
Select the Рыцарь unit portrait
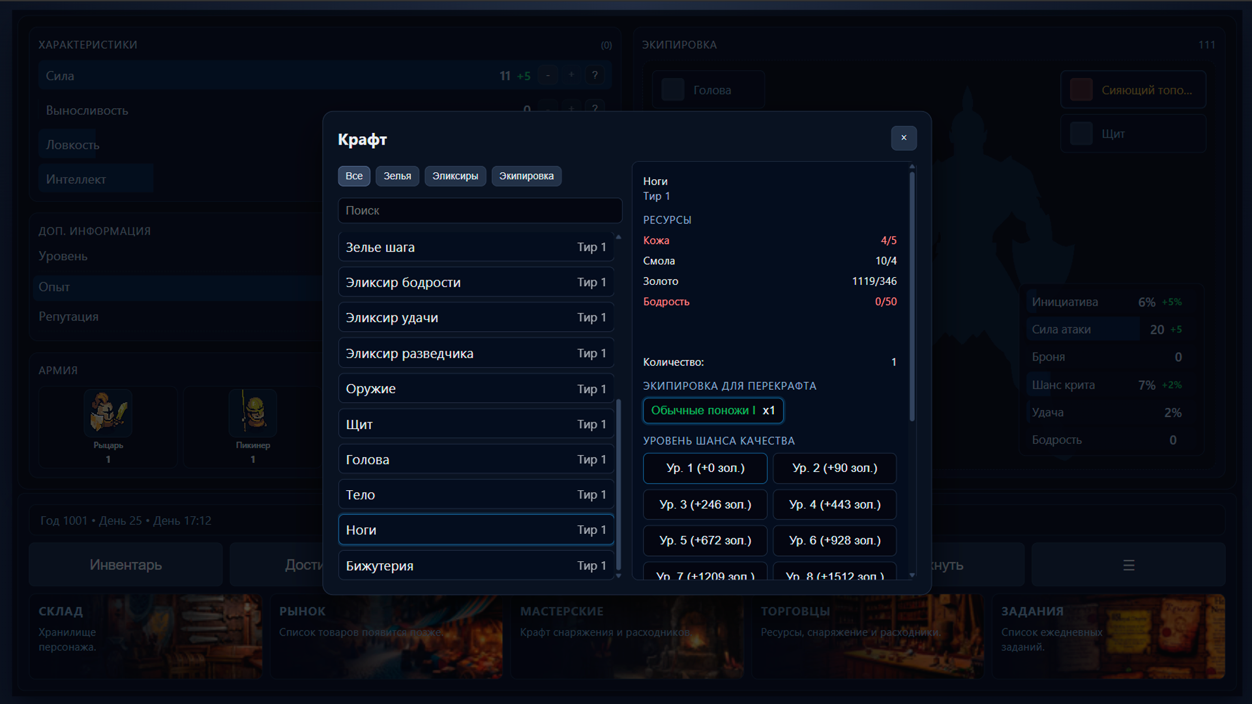coord(108,413)
